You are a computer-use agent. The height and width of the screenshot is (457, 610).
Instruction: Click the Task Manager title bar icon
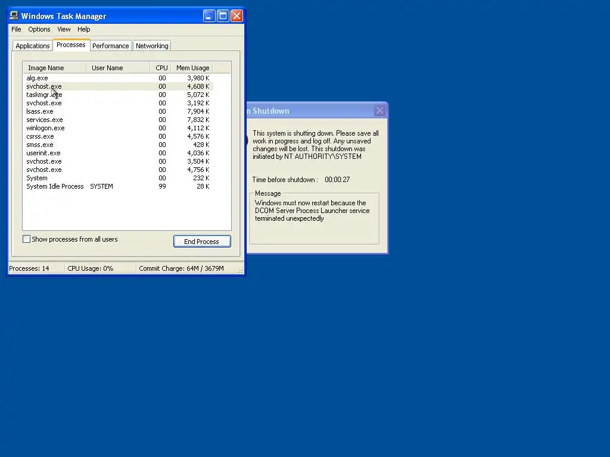point(14,15)
